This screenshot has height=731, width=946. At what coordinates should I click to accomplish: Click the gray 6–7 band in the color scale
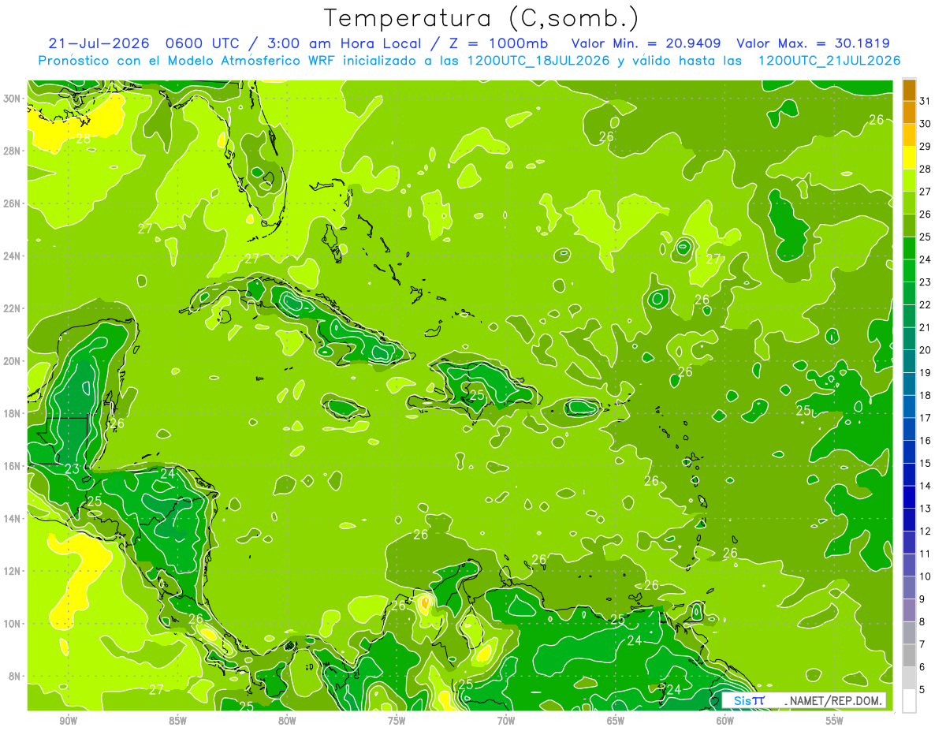pyautogui.click(x=909, y=655)
